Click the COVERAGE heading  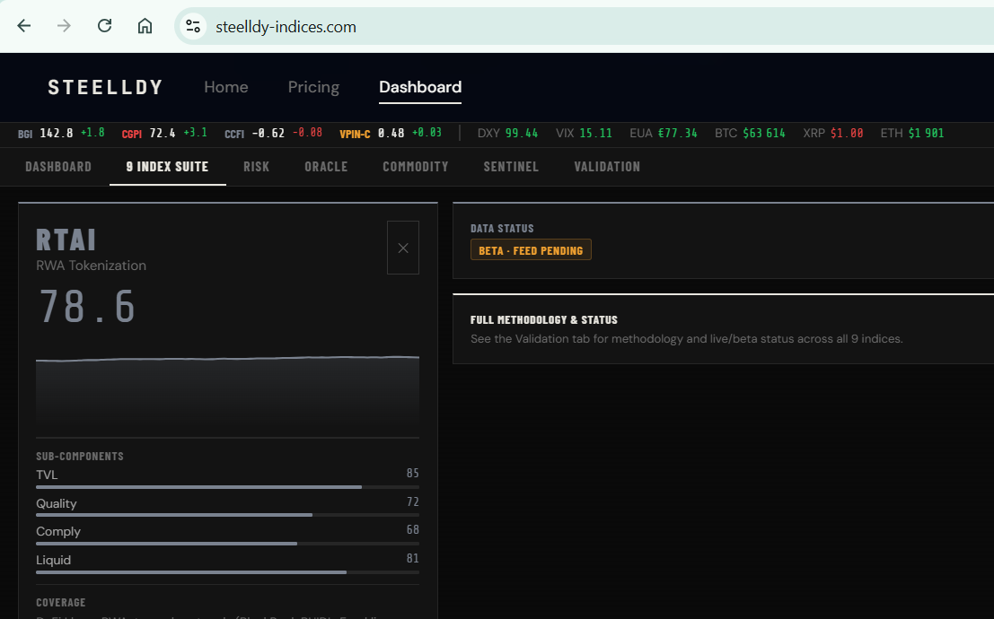61,603
